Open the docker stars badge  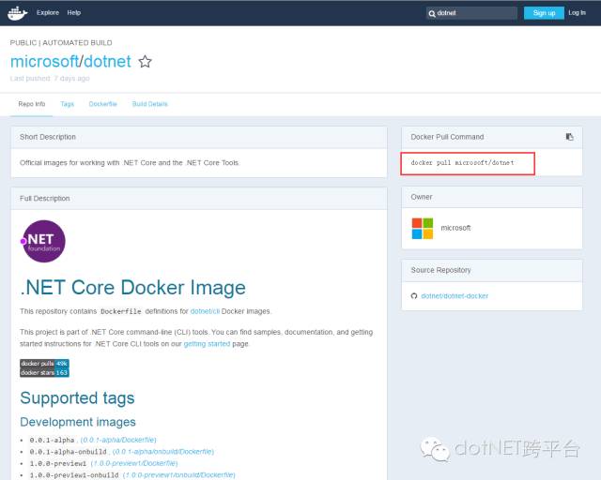(44, 372)
